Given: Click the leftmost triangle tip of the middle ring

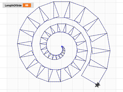Looking at the screenshot, I should click(40, 44).
